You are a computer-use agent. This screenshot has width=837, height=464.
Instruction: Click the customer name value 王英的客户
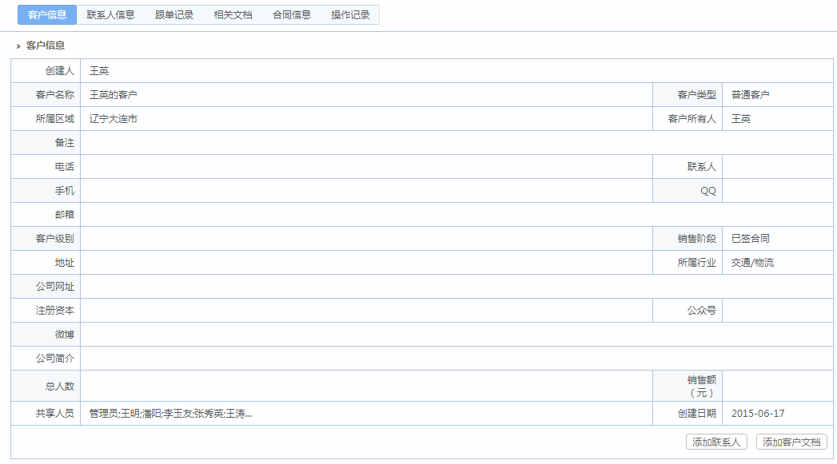click(114, 95)
